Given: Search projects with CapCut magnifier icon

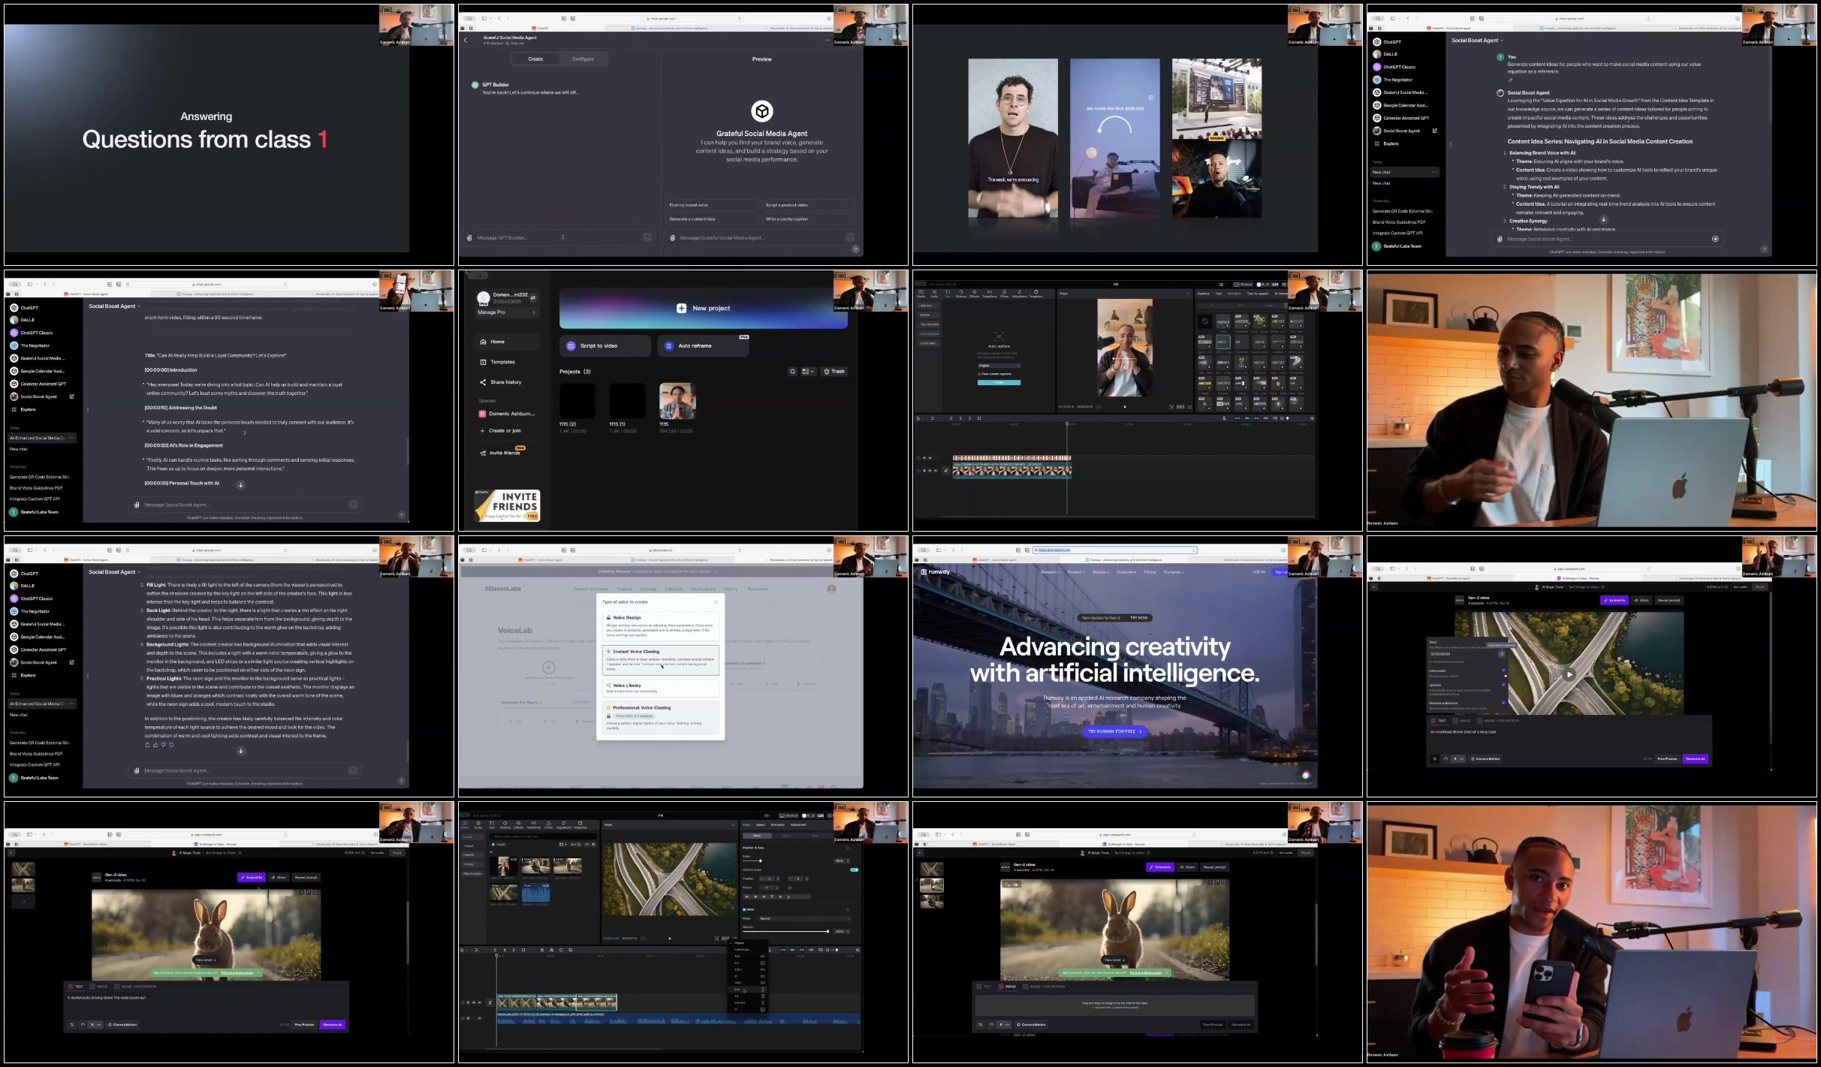Looking at the screenshot, I should pos(792,371).
